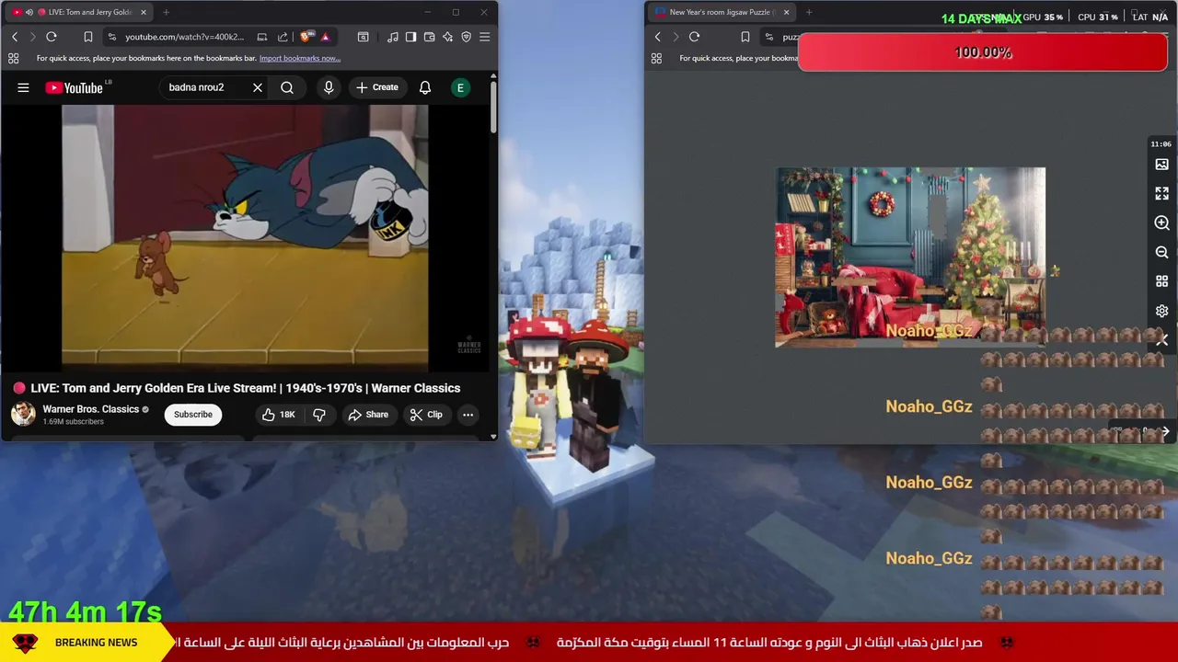This screenshot has width=1178, height=662.
Task: Open the account avatar labeled E
Action: tap(460, 87)
